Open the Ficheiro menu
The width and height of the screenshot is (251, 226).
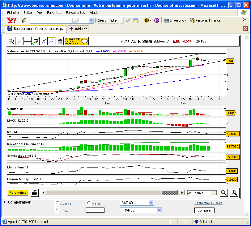click(x=13, y=13)
